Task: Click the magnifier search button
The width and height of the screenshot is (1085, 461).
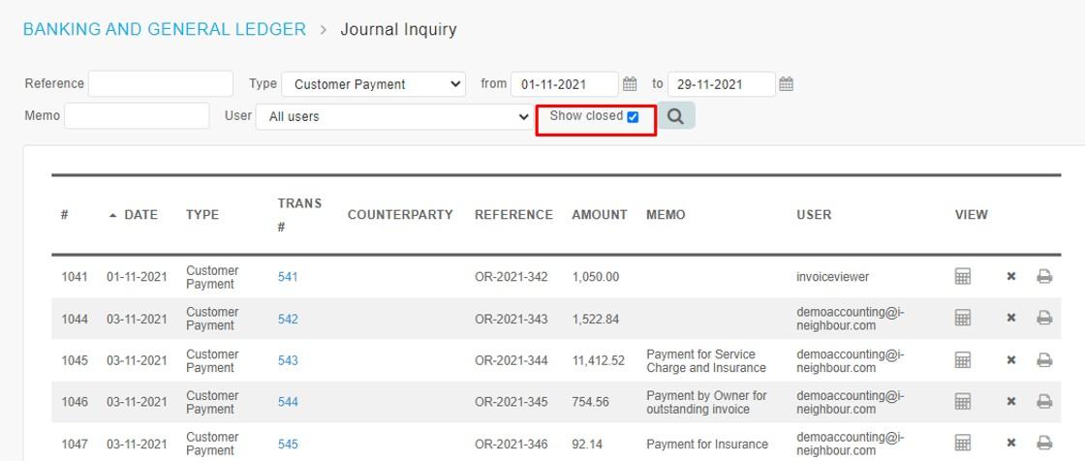Action: pyautogui.click(x=676, y=116)
